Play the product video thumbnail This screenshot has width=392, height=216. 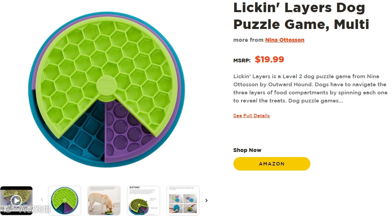[x=16, y=200]
